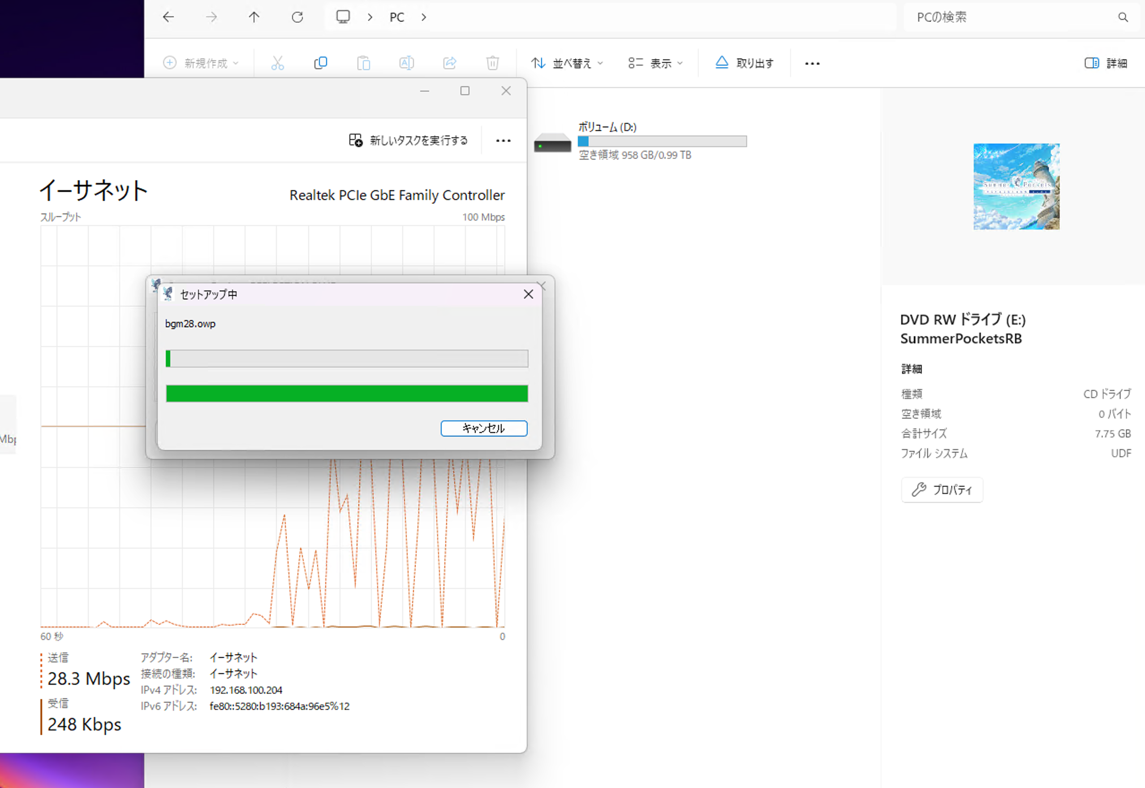Click the share icon in toolbar
The width and height of the screenshot is (1145, 788).
[x=449, y=63]
